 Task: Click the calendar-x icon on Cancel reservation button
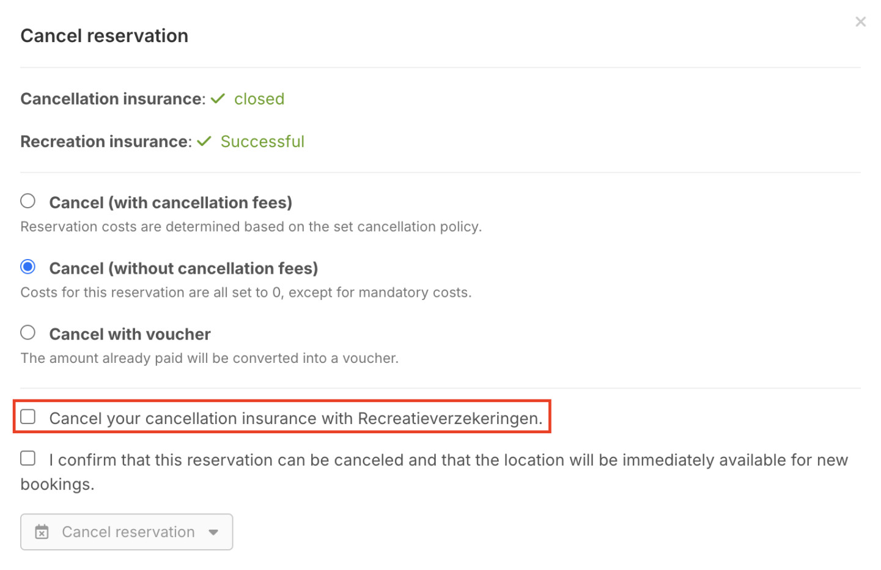42,532
